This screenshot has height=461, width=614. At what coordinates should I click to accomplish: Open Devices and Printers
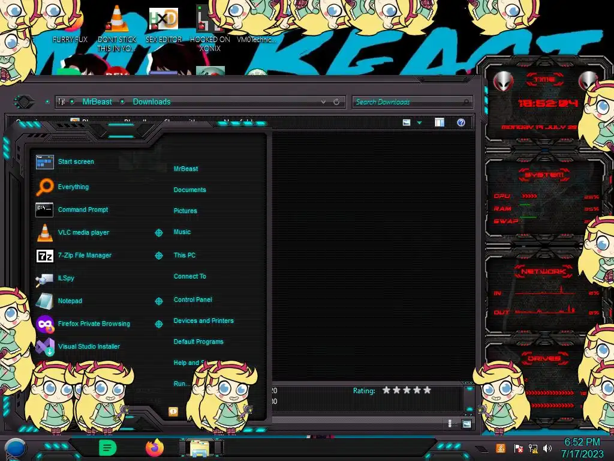click(204, 321)
